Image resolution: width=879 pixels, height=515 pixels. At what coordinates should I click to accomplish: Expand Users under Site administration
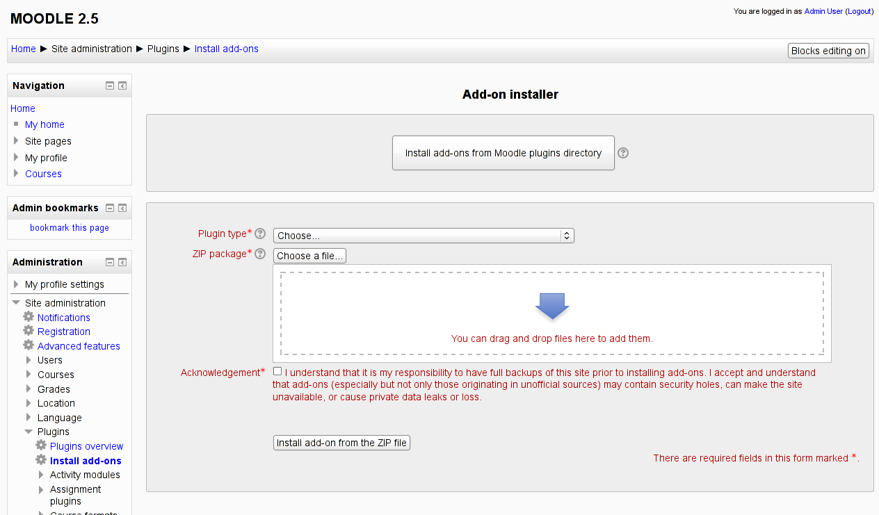click(29, 360)
